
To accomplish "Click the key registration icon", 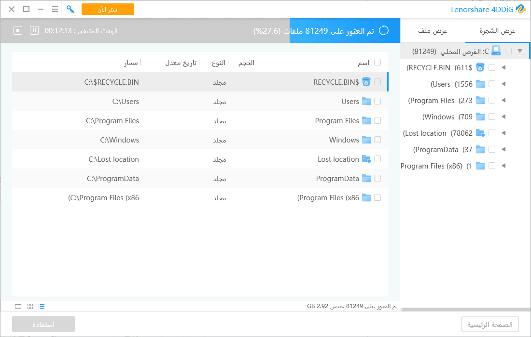I will coord(70,9).
